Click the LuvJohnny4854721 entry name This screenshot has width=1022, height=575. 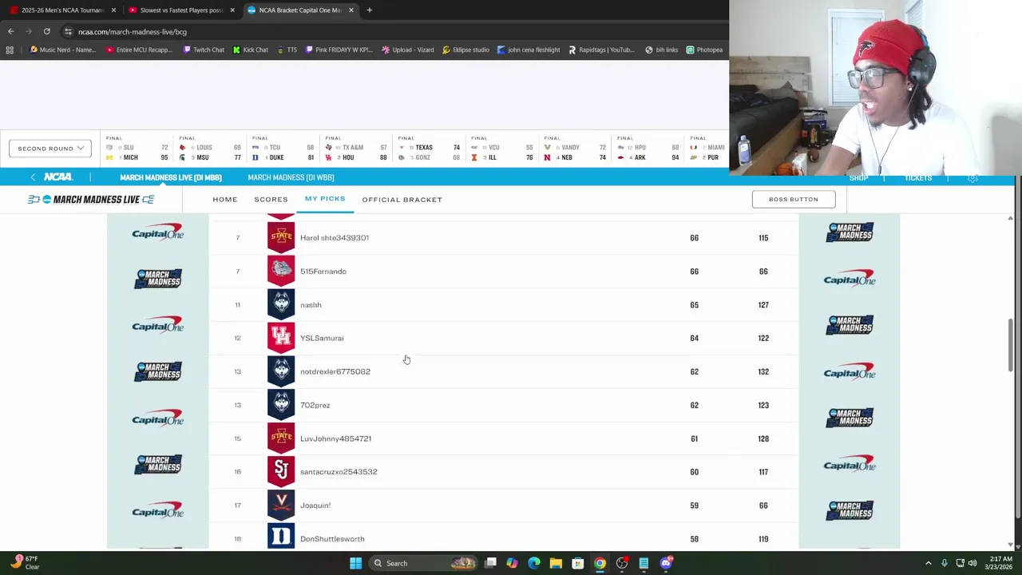click(x=335, y=438)
